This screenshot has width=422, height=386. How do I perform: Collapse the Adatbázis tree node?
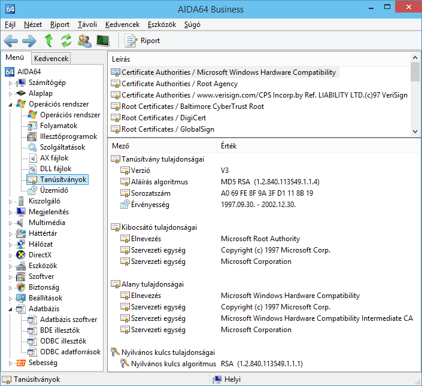pyautogui.click(x=11, y=309)
